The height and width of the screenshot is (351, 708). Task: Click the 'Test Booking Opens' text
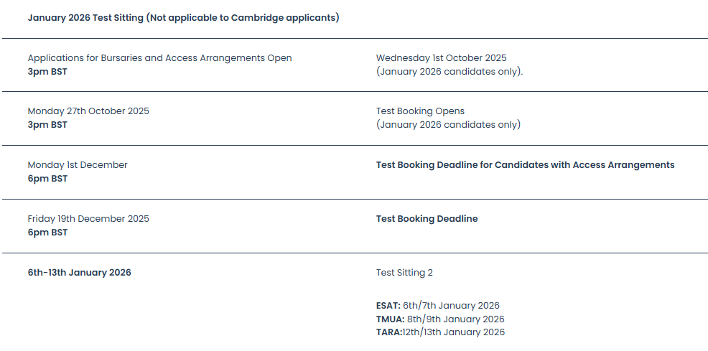[420, 111]
